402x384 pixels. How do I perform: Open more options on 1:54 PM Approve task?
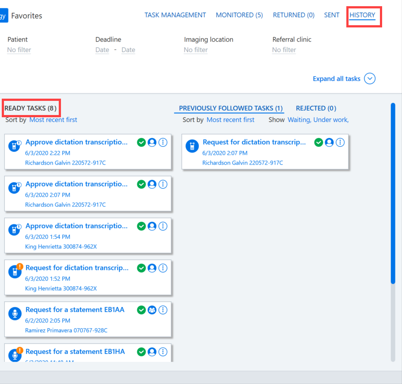(163, 226)
